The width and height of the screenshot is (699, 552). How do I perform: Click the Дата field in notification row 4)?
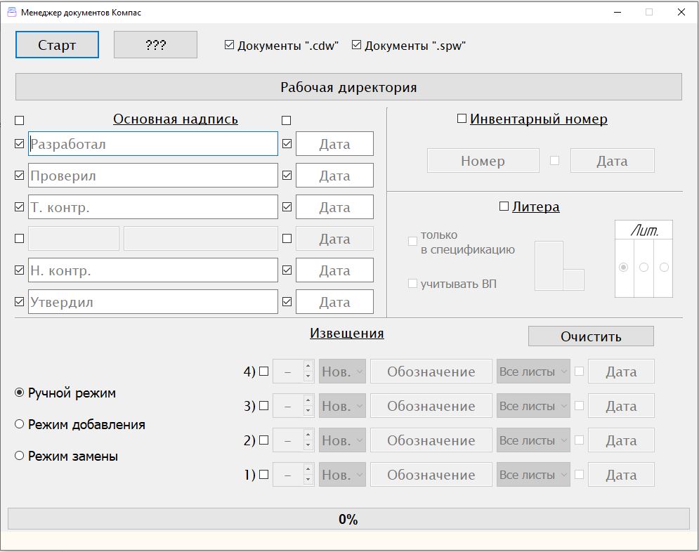pyautogui.click(x=621, y=371)
